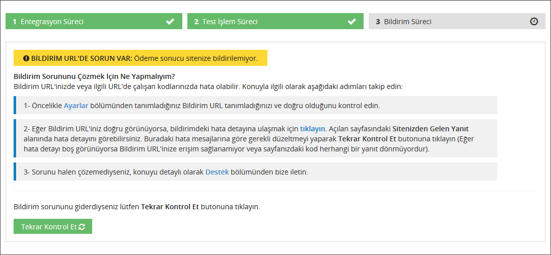Image resolution: width=551 pixels, height=255 pixels.
Task: Open step 1 Entegrasyon Süreci tab
Action: tap(94, 21)
